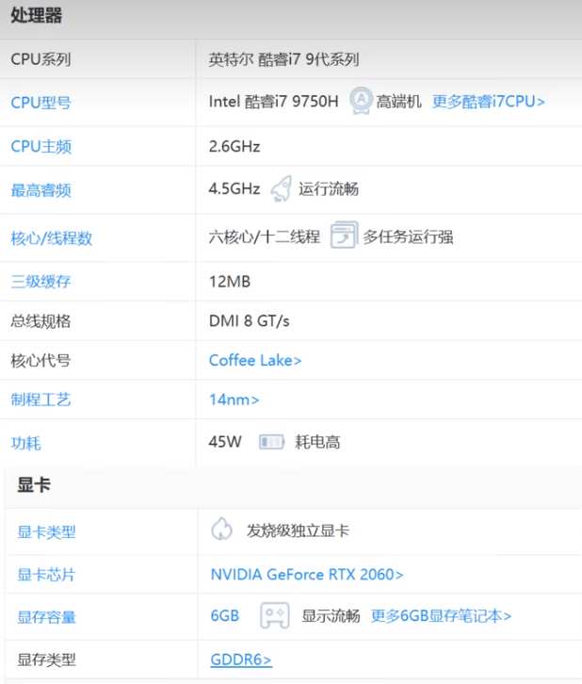
Task: Click the gamepad icon beside 显示流畅
Action: click(274, 615)
